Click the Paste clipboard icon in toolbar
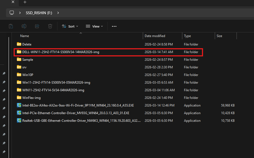The height and width of the screenshot is (158, 254). pyautogui.click(x=11, y=26)
